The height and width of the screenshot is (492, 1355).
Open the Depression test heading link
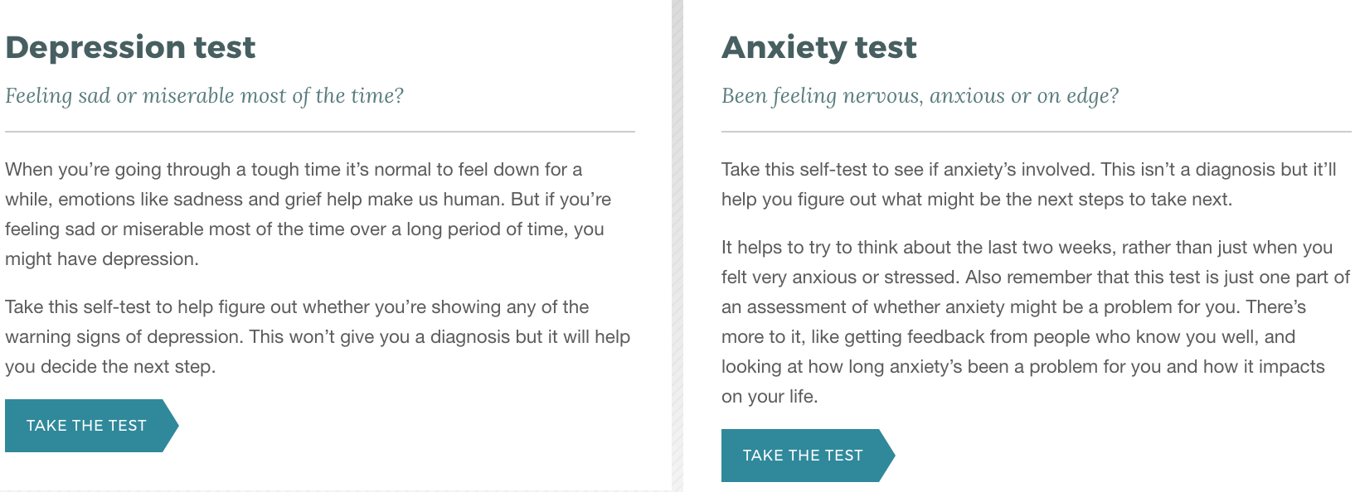tap(130, 47)
